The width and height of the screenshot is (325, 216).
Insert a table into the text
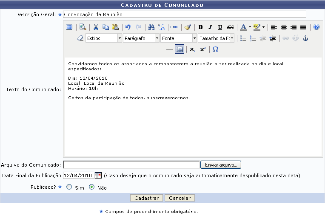(x=180, y=49)
